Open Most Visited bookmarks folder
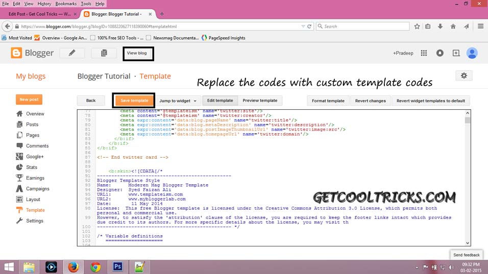488x274 pixels. click(x=17, y=38)
